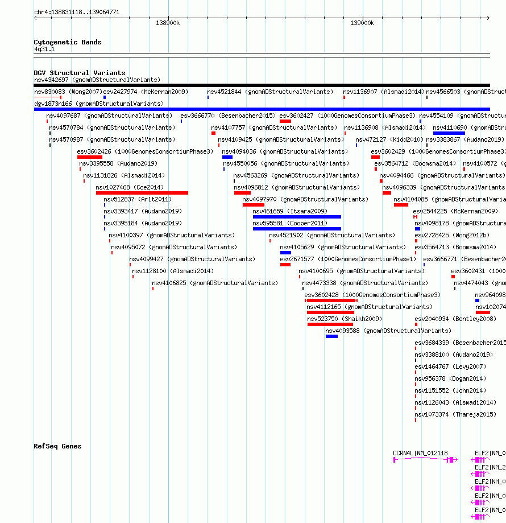The width and height of the screenshot is (506, 523).
Task: Open esv3602426 (1000GenomesConsortiumPhase3) label
Action: click(145, 152)
